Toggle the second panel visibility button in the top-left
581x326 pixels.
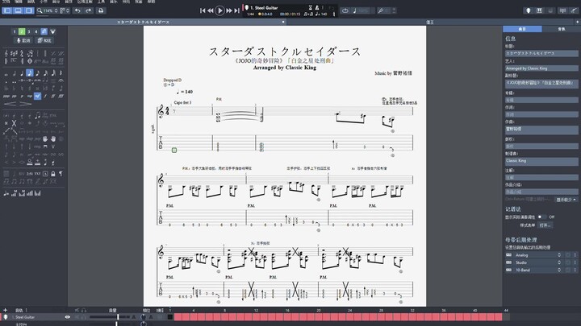click(x=18, y=10)
